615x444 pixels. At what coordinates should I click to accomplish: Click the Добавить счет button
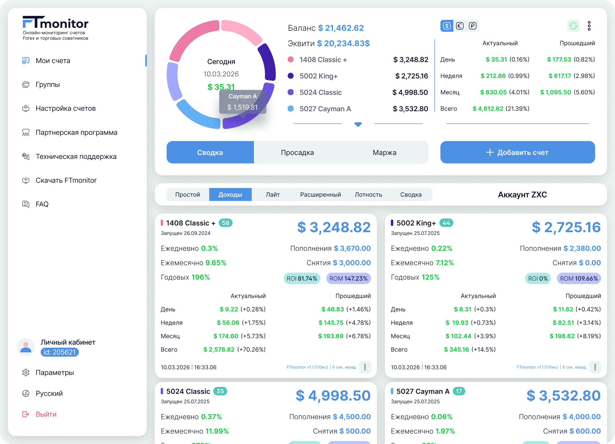click(x=517, y=152)
